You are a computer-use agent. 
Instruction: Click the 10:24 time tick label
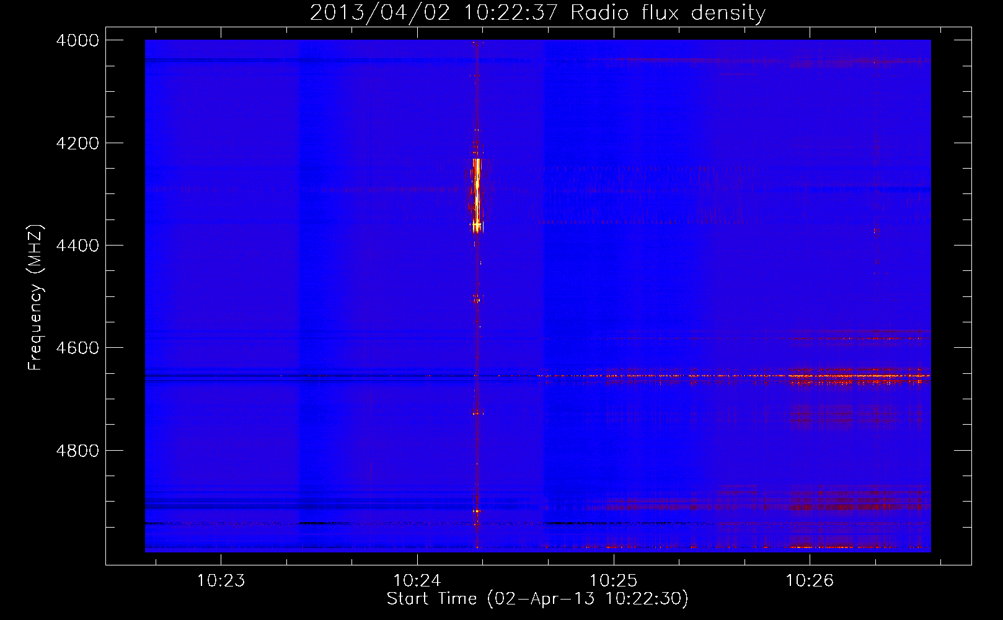417,581
